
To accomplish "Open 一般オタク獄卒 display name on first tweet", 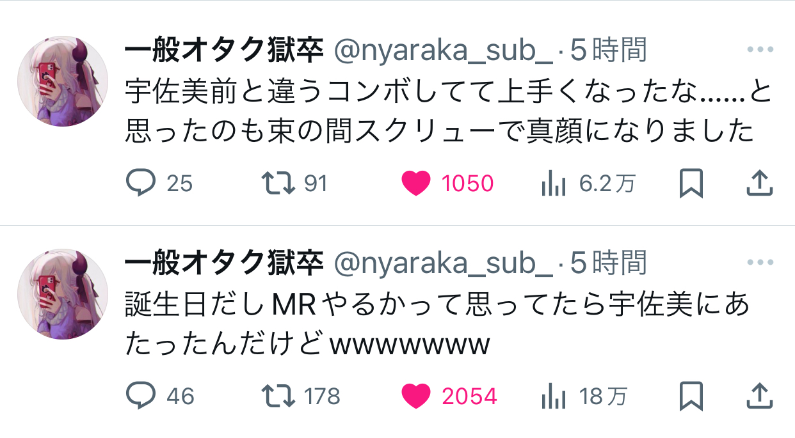I will pyautogui.click(x=223, y=51).
